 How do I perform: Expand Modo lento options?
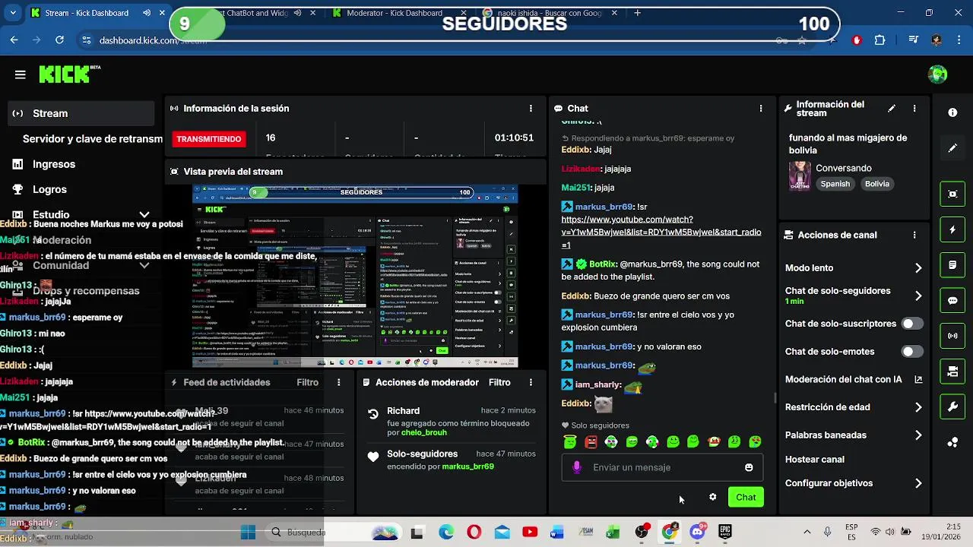tap(918, 268)
